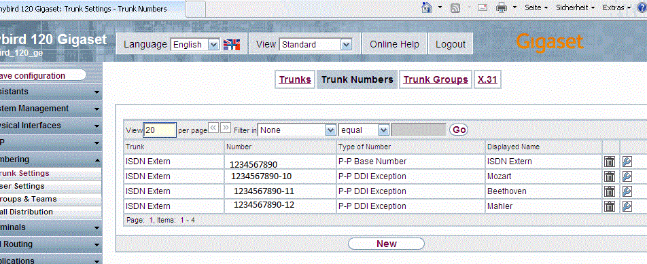Select the Trunk Numbers tab
The height and width of the screenshot is (264, 647).
pos(357,79)
